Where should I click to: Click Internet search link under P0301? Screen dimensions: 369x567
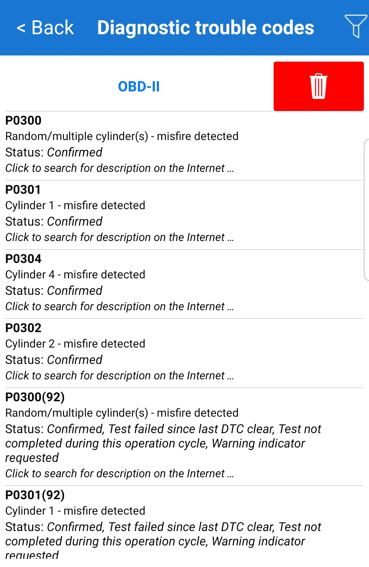pyautogui.click(x=120, y=237)
